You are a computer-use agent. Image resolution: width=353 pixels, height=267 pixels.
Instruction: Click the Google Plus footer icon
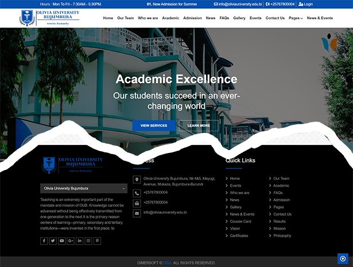[x=71, y=241]
